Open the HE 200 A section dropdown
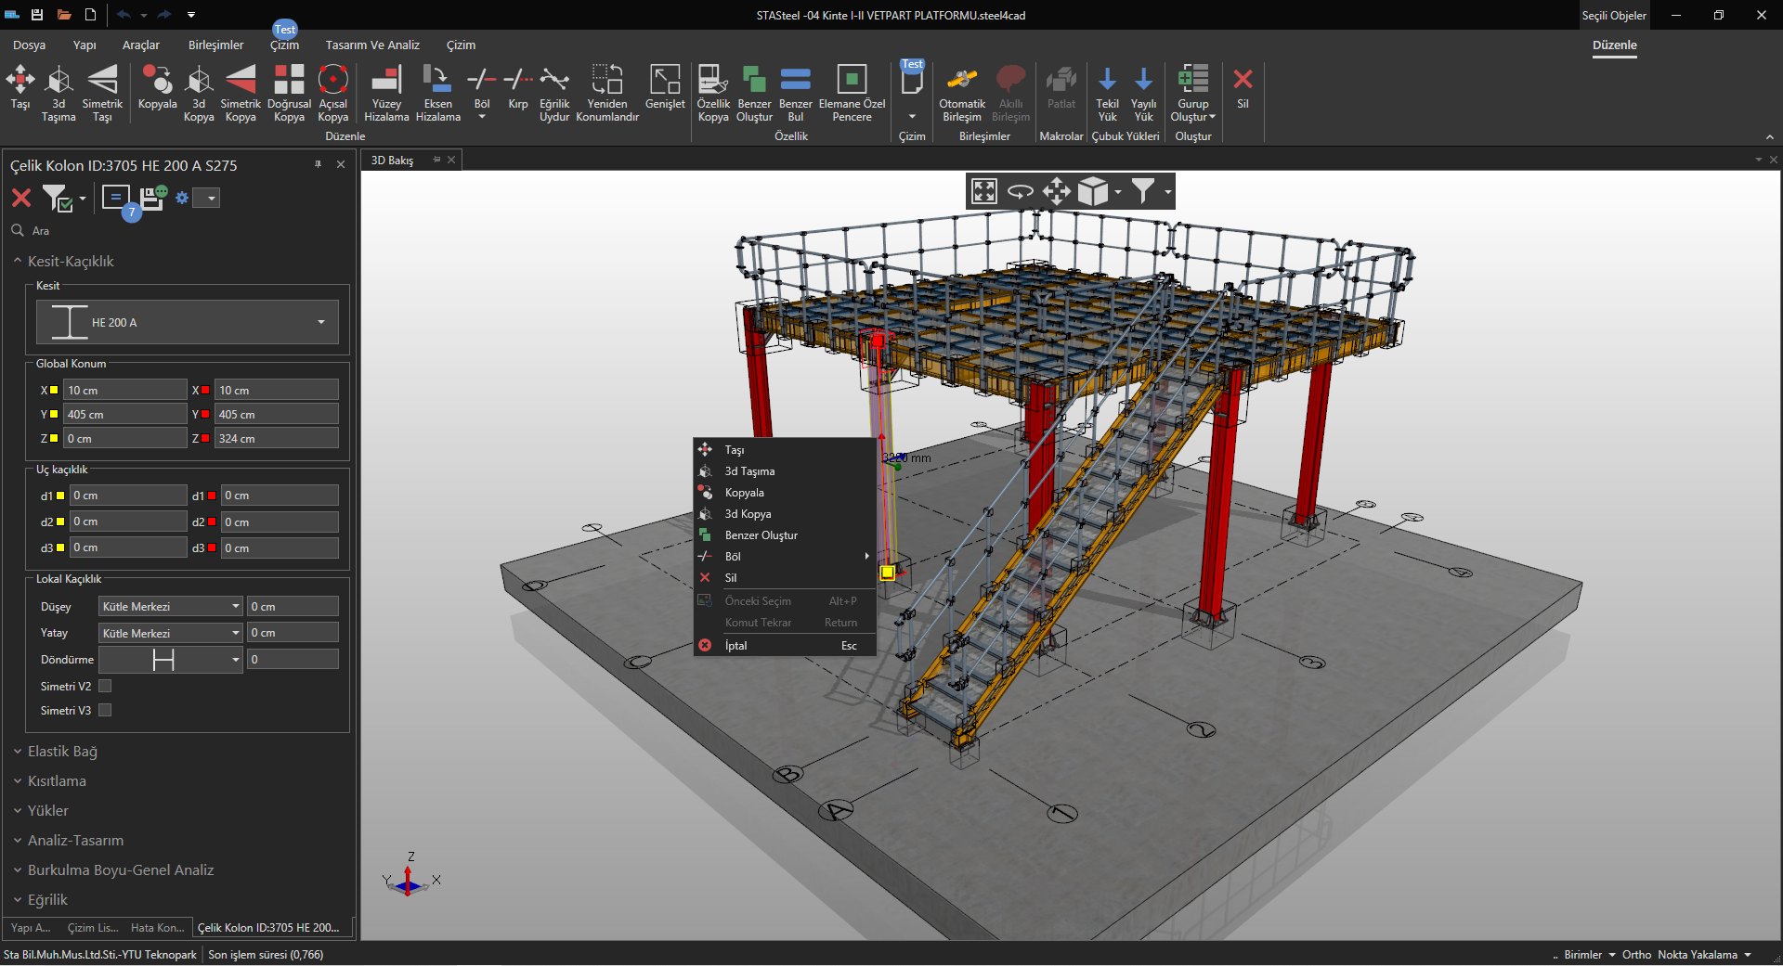 point(320,323)
